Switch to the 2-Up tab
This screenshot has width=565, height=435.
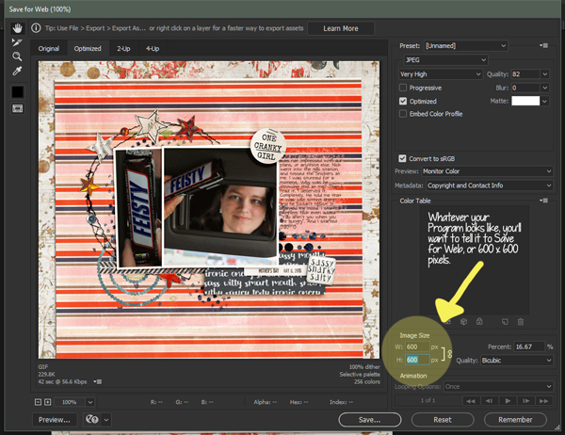[x=123, y=49]
